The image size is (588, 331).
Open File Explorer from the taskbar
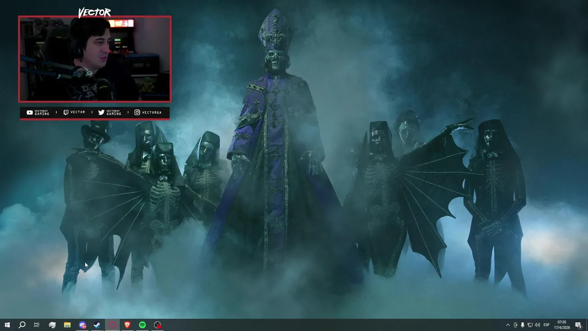(x=67, y=325)
